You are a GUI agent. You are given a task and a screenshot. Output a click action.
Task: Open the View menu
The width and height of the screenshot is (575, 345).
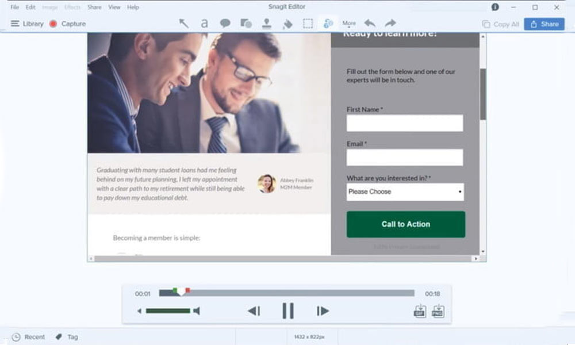114,7
